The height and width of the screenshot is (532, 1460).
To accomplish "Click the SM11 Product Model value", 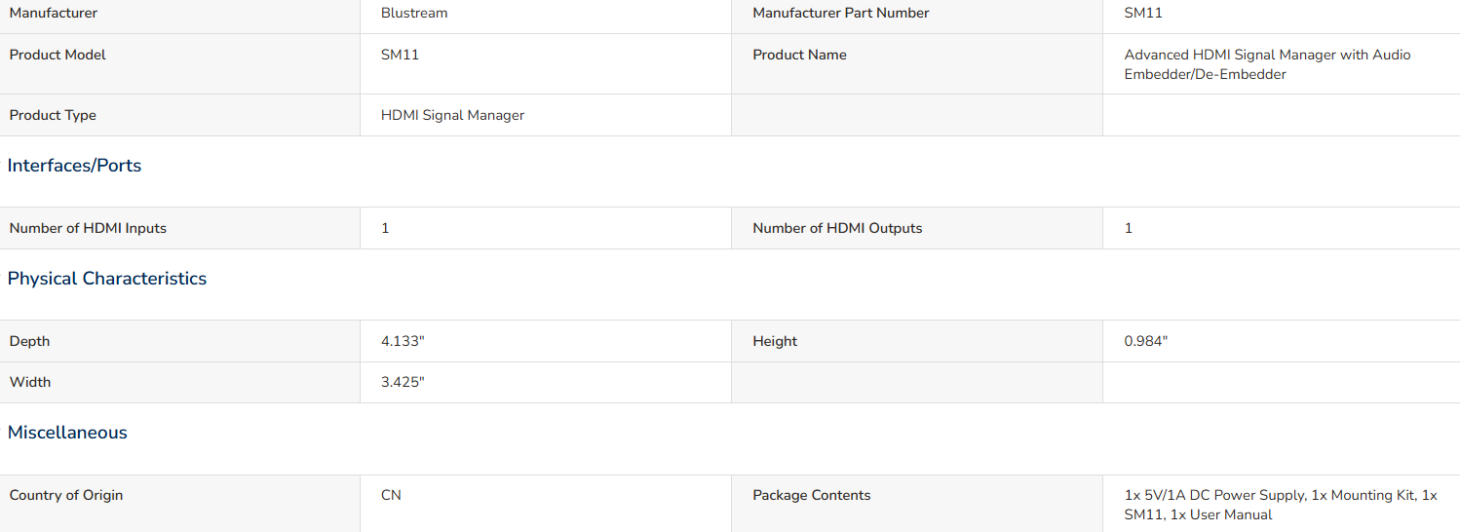I will click(x=400, y=55).
